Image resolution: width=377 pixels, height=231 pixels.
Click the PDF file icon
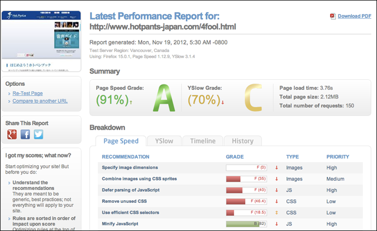(x=333, y=16)
